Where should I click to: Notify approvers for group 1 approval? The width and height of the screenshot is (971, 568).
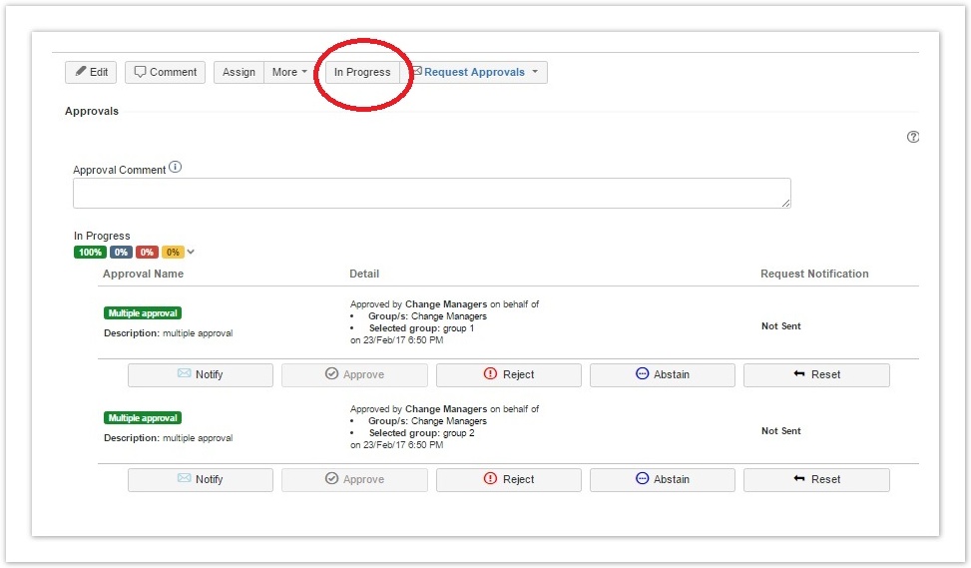201,374
